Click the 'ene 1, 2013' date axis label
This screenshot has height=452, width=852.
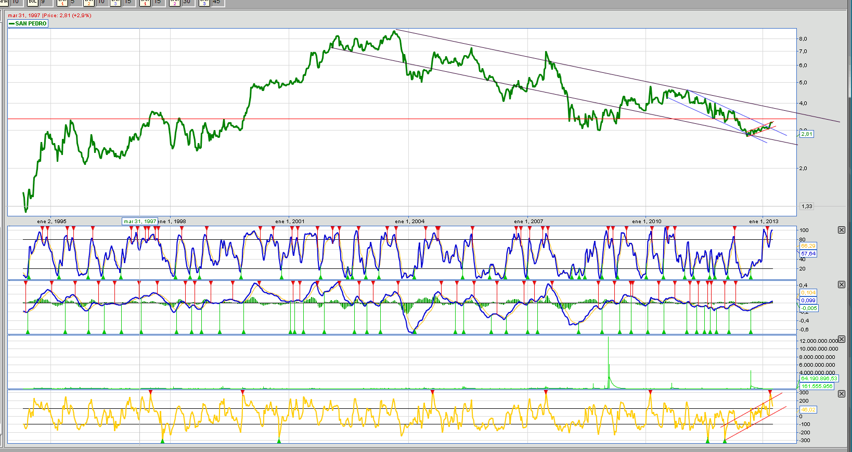tap(764, 222)
